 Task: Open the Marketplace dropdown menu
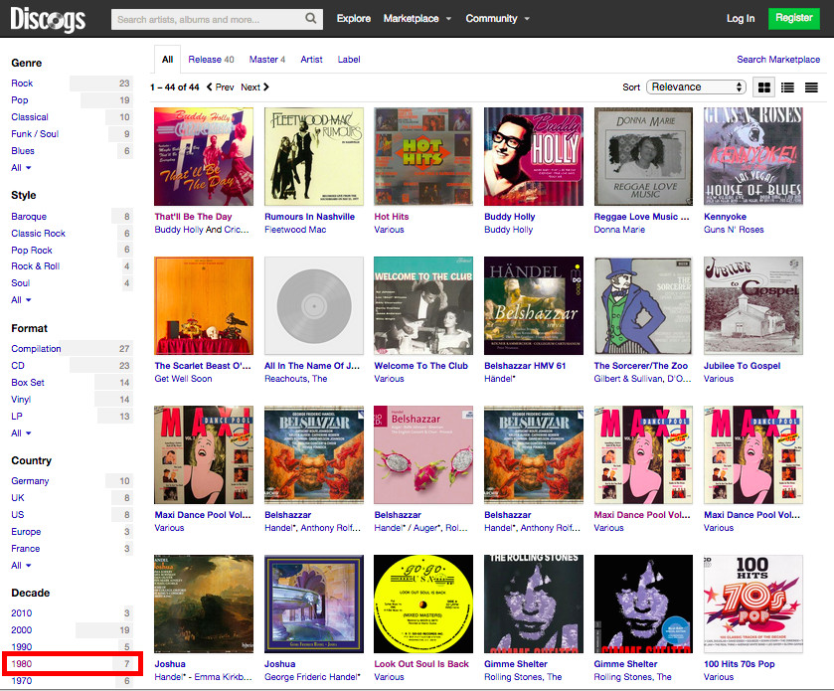[417, 19]
